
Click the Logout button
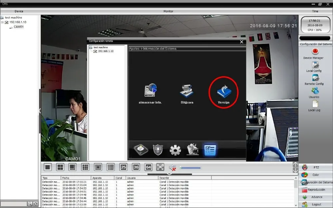(316, 204)
